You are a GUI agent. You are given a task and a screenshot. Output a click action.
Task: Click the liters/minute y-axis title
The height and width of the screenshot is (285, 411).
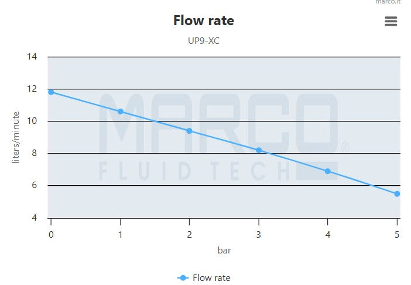[x=16, y=137]
